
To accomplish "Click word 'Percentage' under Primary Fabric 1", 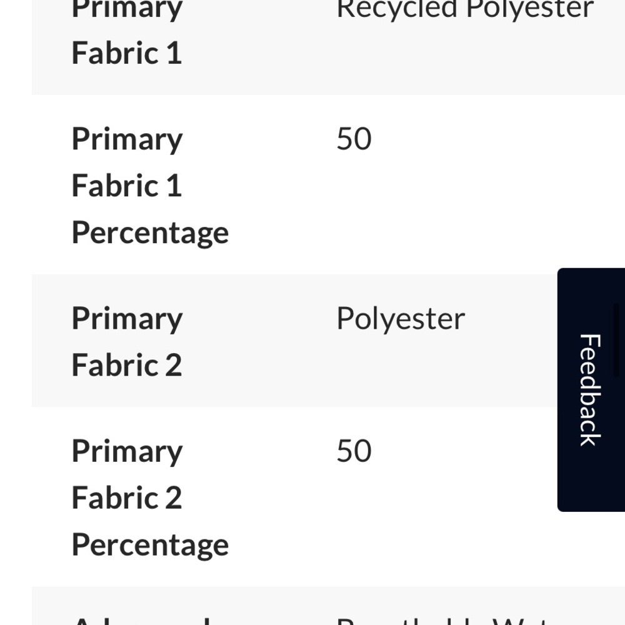I will click(x=150, y=232).
